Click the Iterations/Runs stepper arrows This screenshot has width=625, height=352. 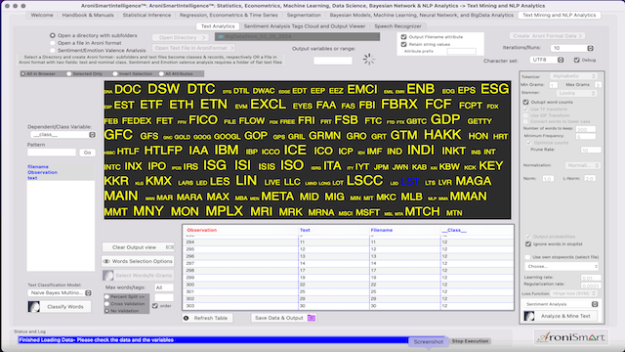(x=590, y=48)
